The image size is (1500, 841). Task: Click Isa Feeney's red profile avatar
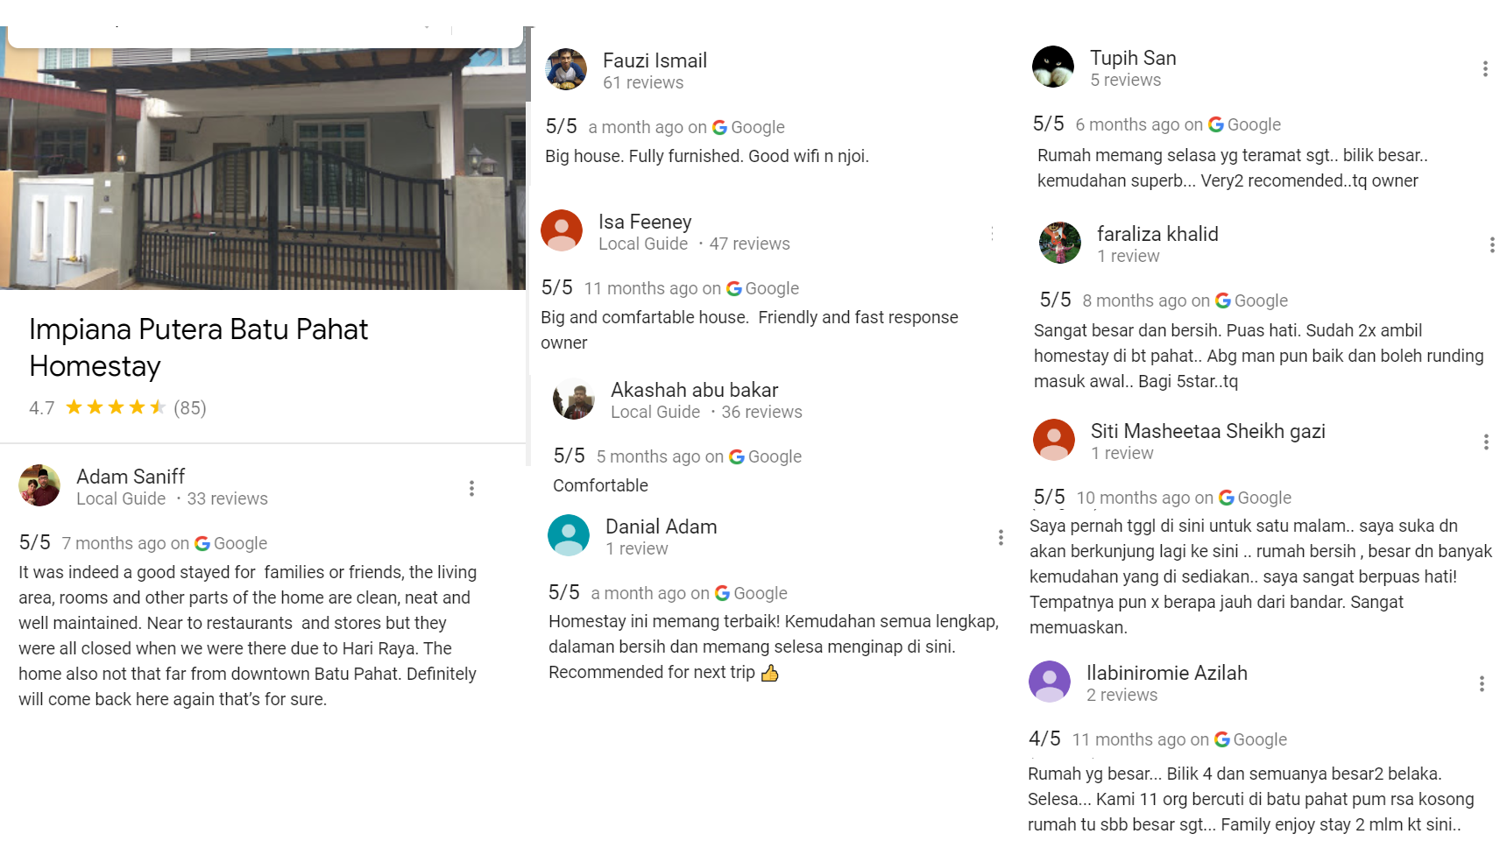pos(562,230)
